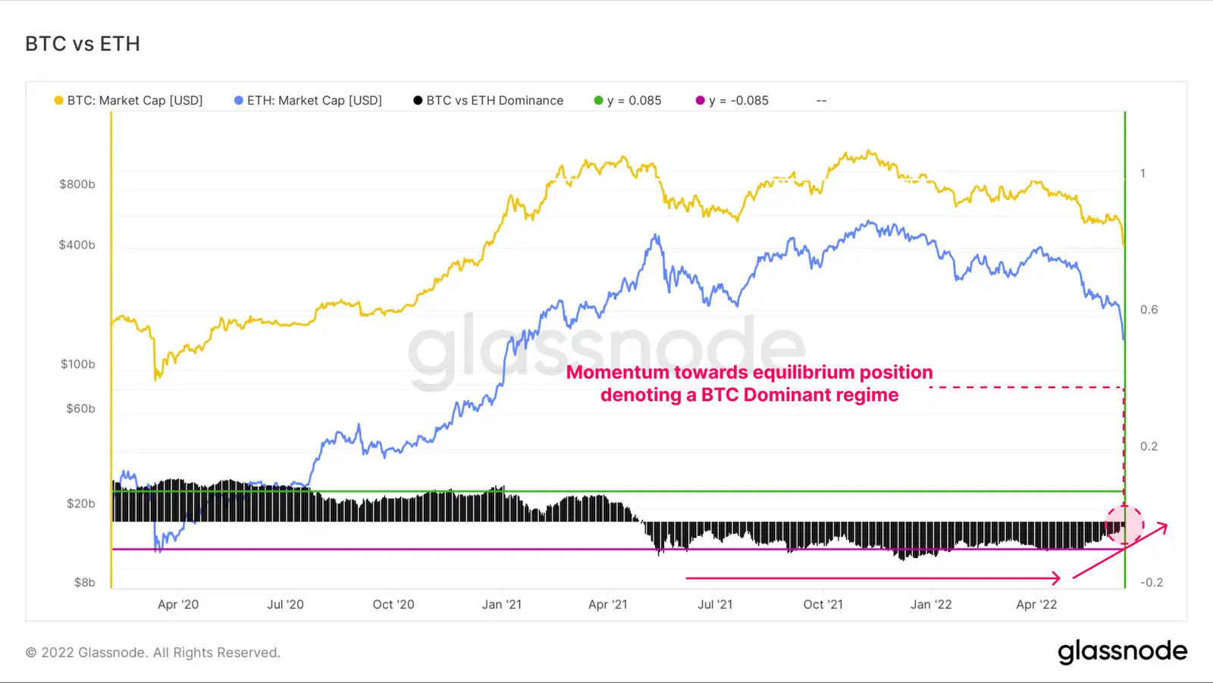
Task: Click the magenta y = -0.085 legend dot
Action: coord(700,101)
